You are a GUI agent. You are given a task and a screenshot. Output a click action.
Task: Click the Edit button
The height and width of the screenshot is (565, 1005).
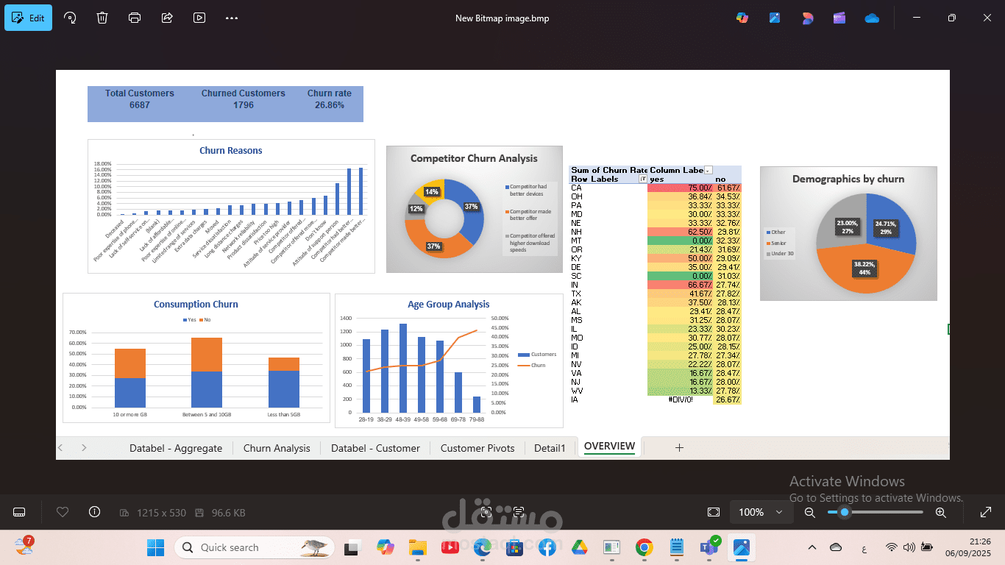click(28, 18)
